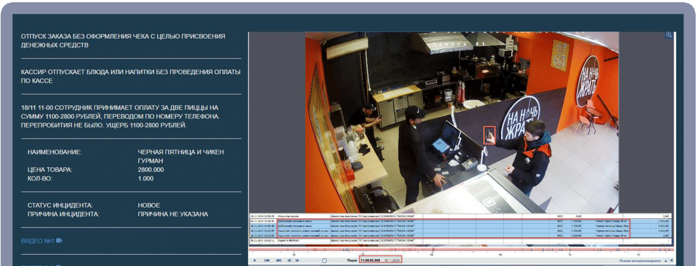This screenshot has width=696, height=266.
Task: Click the up-arrow icon beside Режим воспроизведения
Action: [x=666, y=261]
